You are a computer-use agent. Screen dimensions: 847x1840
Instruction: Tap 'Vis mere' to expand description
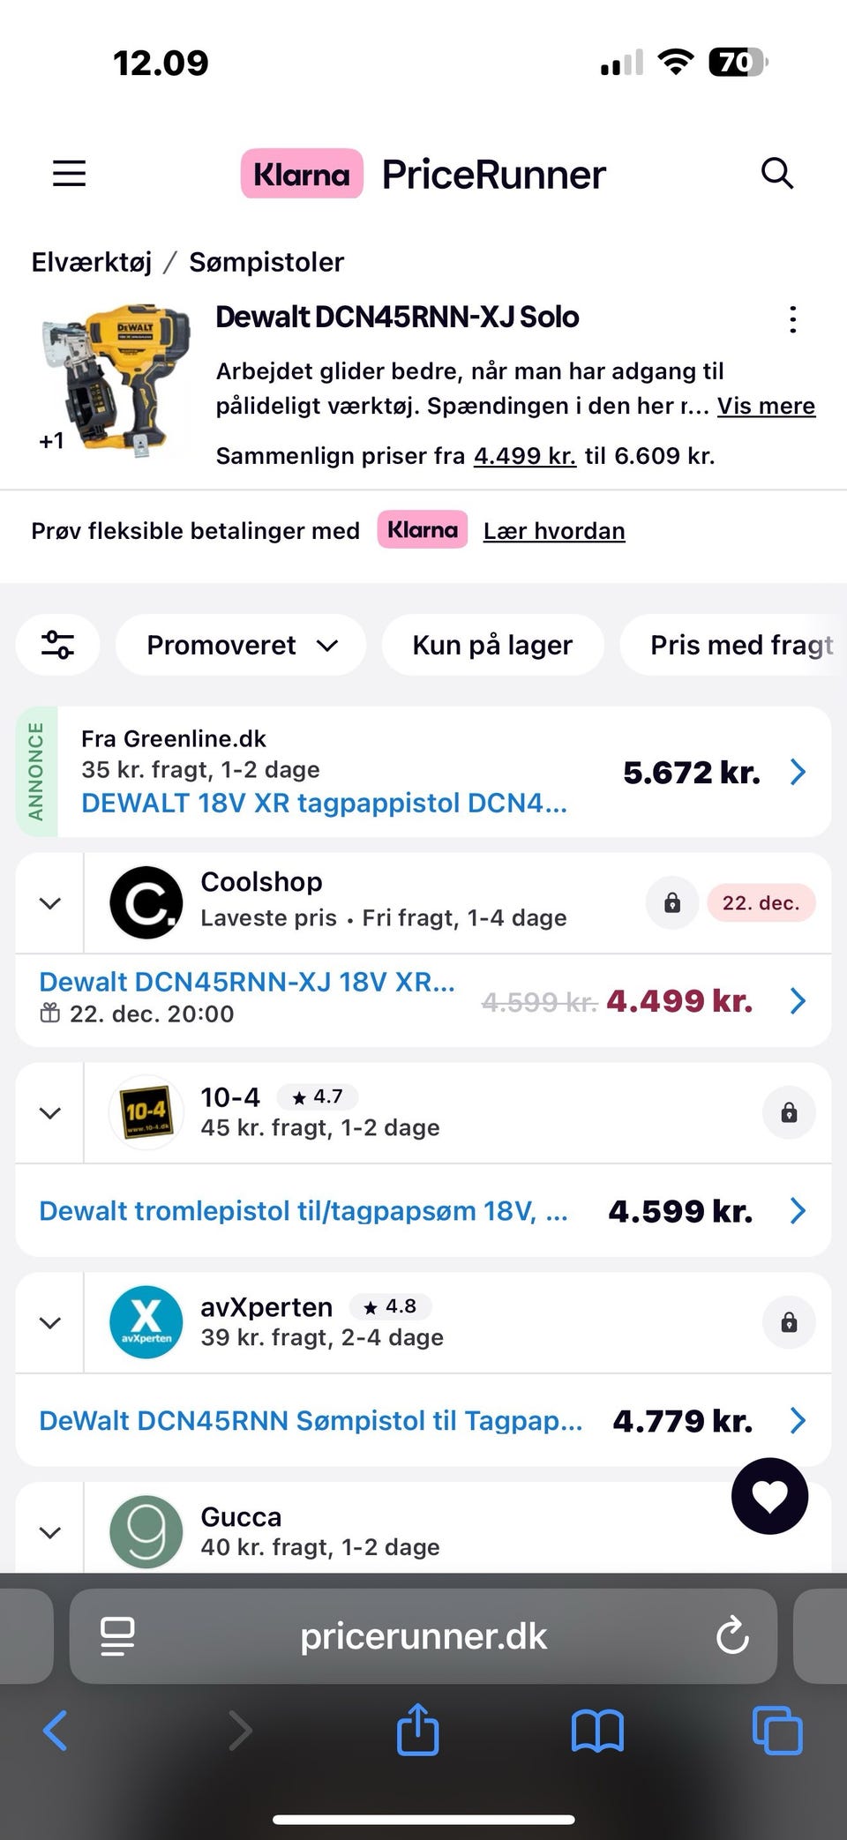pos(766,406)
